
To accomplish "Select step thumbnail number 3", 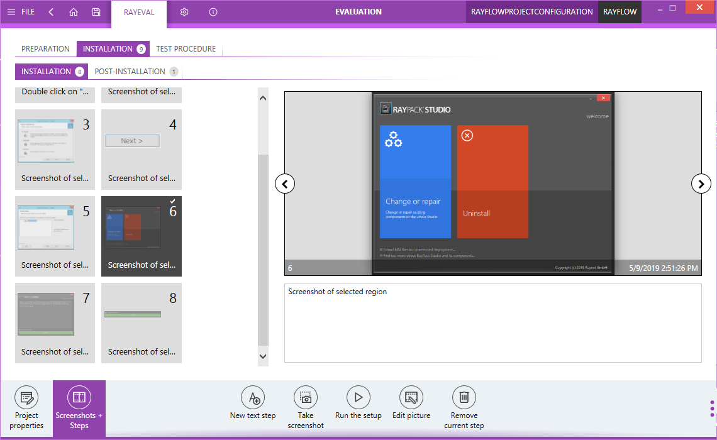I will coord(55,150).
